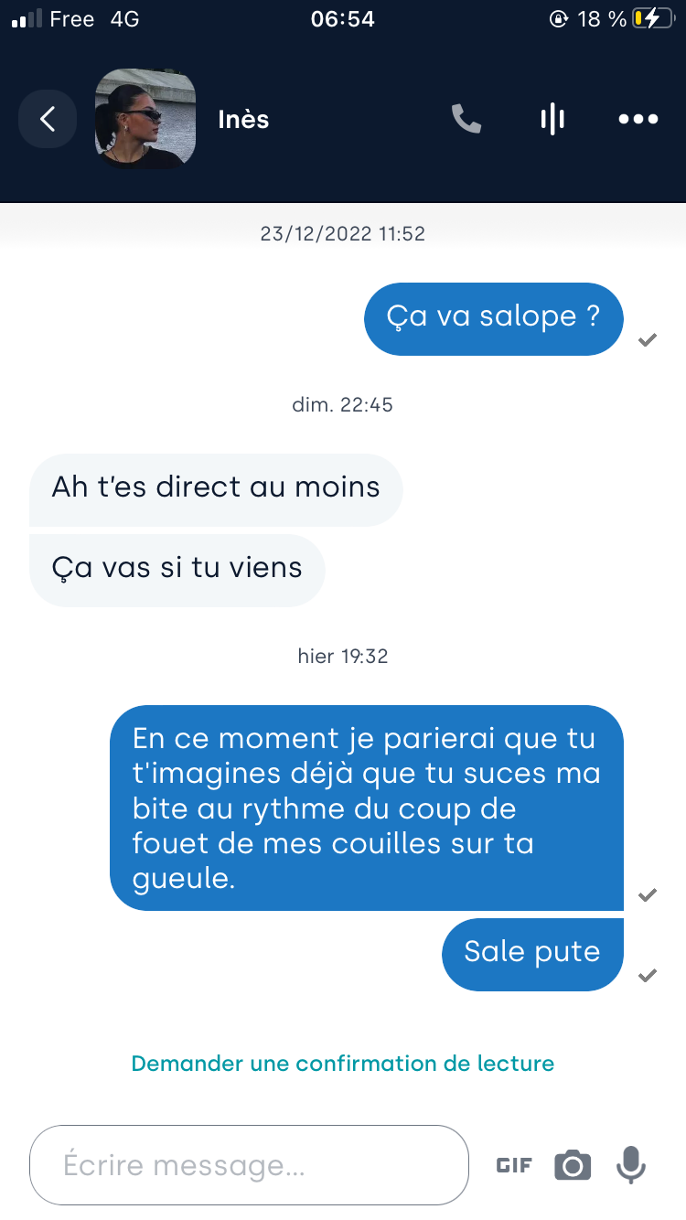
Task: Start a phone call with Inès
Action: [x=466, y=119]
